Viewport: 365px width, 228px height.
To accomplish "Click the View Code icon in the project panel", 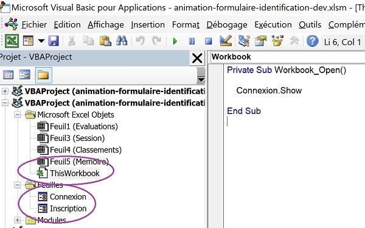I will [9, 75].
